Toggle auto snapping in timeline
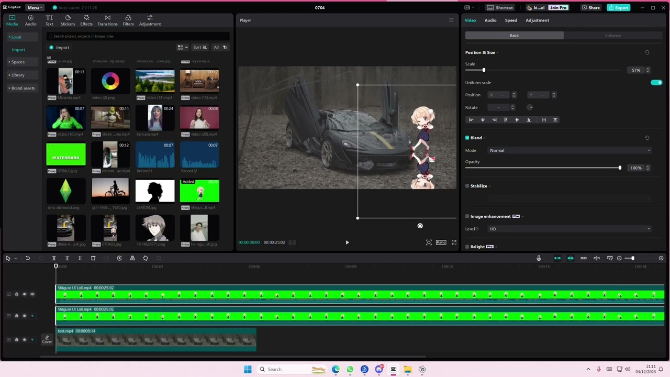Viewport: 670px width, 377px height. click(x=571, y=258)
